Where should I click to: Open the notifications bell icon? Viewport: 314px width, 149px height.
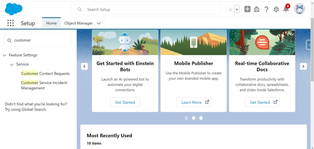click(x=286, y=9)
